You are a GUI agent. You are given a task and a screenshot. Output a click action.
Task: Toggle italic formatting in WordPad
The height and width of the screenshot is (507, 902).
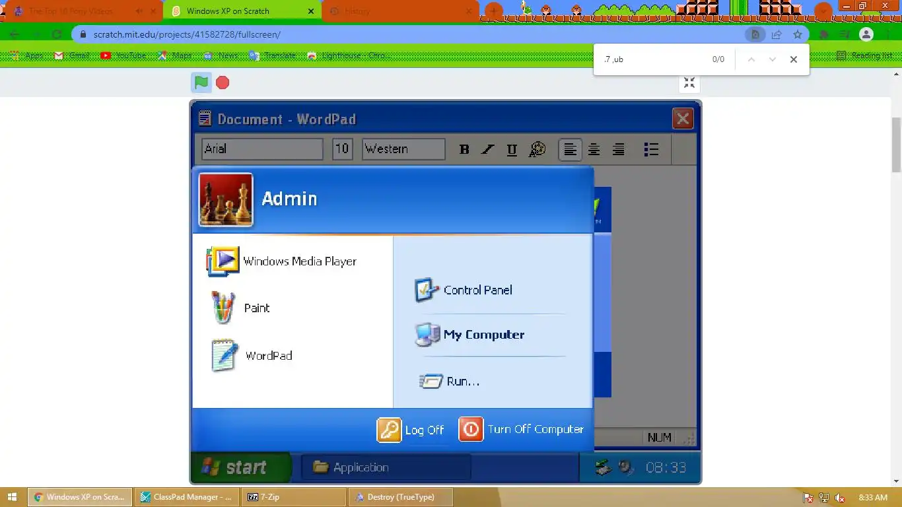[x=488, y=149]
